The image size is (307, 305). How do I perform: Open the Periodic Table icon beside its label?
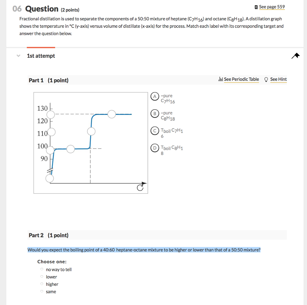coord(221,79)
